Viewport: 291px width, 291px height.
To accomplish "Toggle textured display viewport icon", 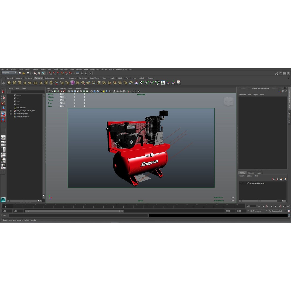I will (101, 92).
